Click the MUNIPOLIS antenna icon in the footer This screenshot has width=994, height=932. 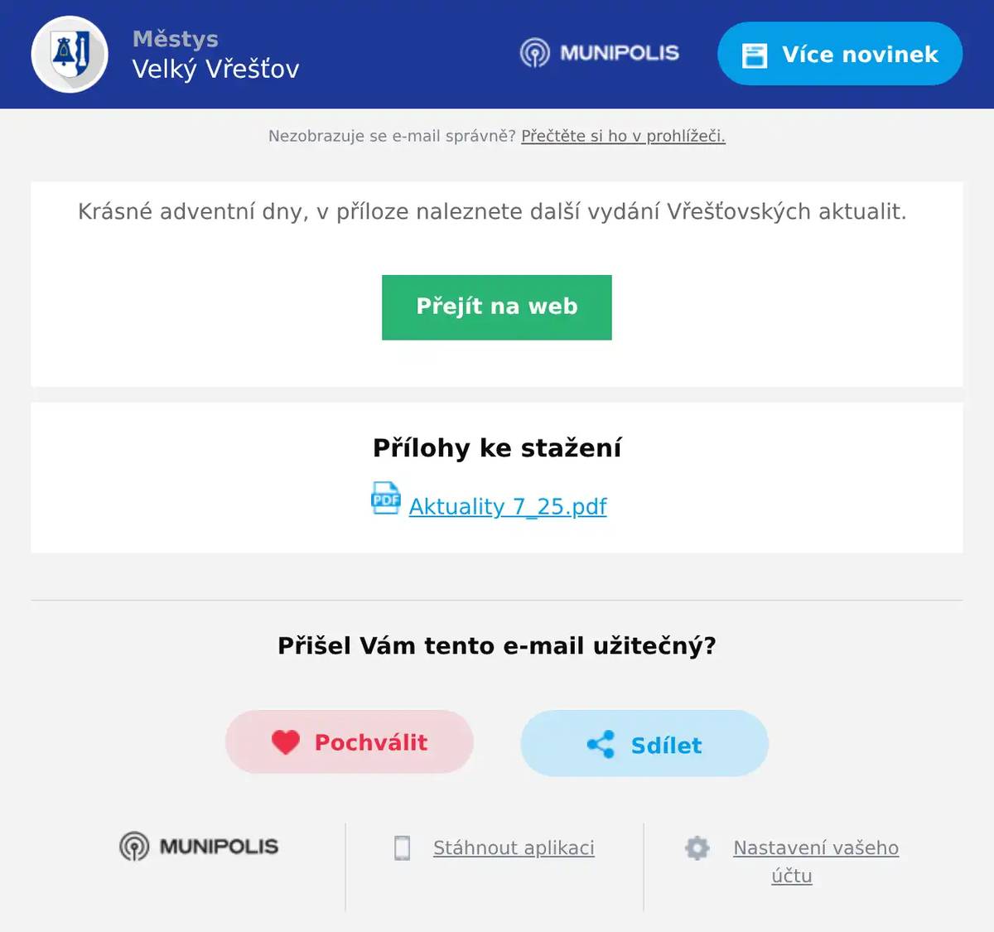coord(133,847)
